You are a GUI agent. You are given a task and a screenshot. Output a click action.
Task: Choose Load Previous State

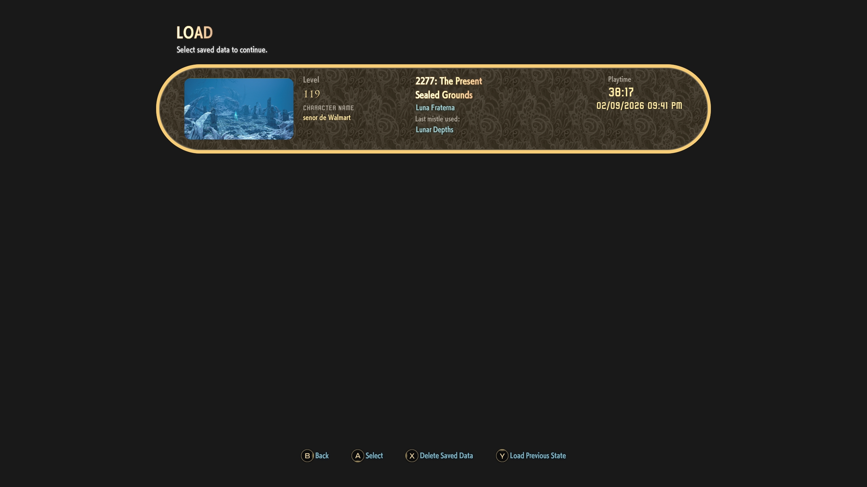click(x=537, y=456)
